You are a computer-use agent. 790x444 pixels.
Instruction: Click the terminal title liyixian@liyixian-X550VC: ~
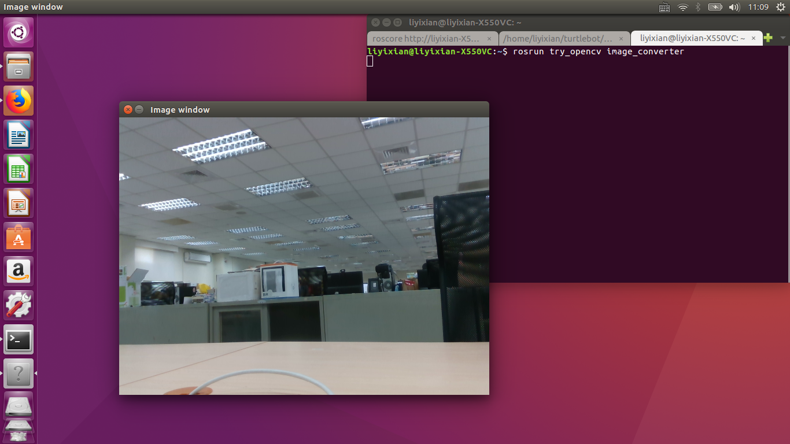tap(466, 23)
